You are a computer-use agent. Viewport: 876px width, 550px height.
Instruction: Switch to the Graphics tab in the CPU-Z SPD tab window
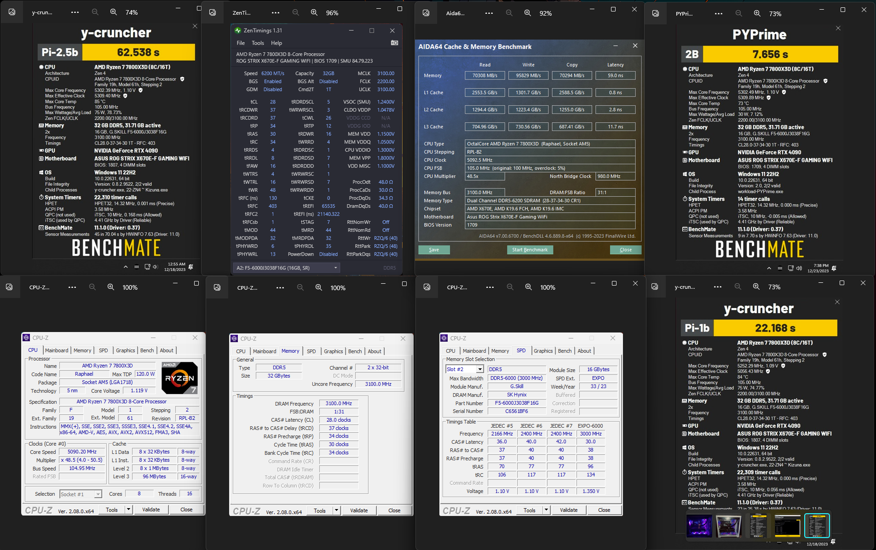coord(543,351)
